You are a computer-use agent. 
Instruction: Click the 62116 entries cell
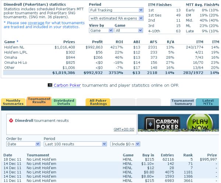point(168,160)
